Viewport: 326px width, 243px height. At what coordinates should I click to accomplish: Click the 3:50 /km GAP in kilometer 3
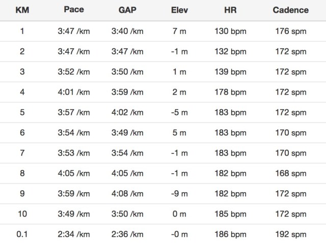[127, 72]
